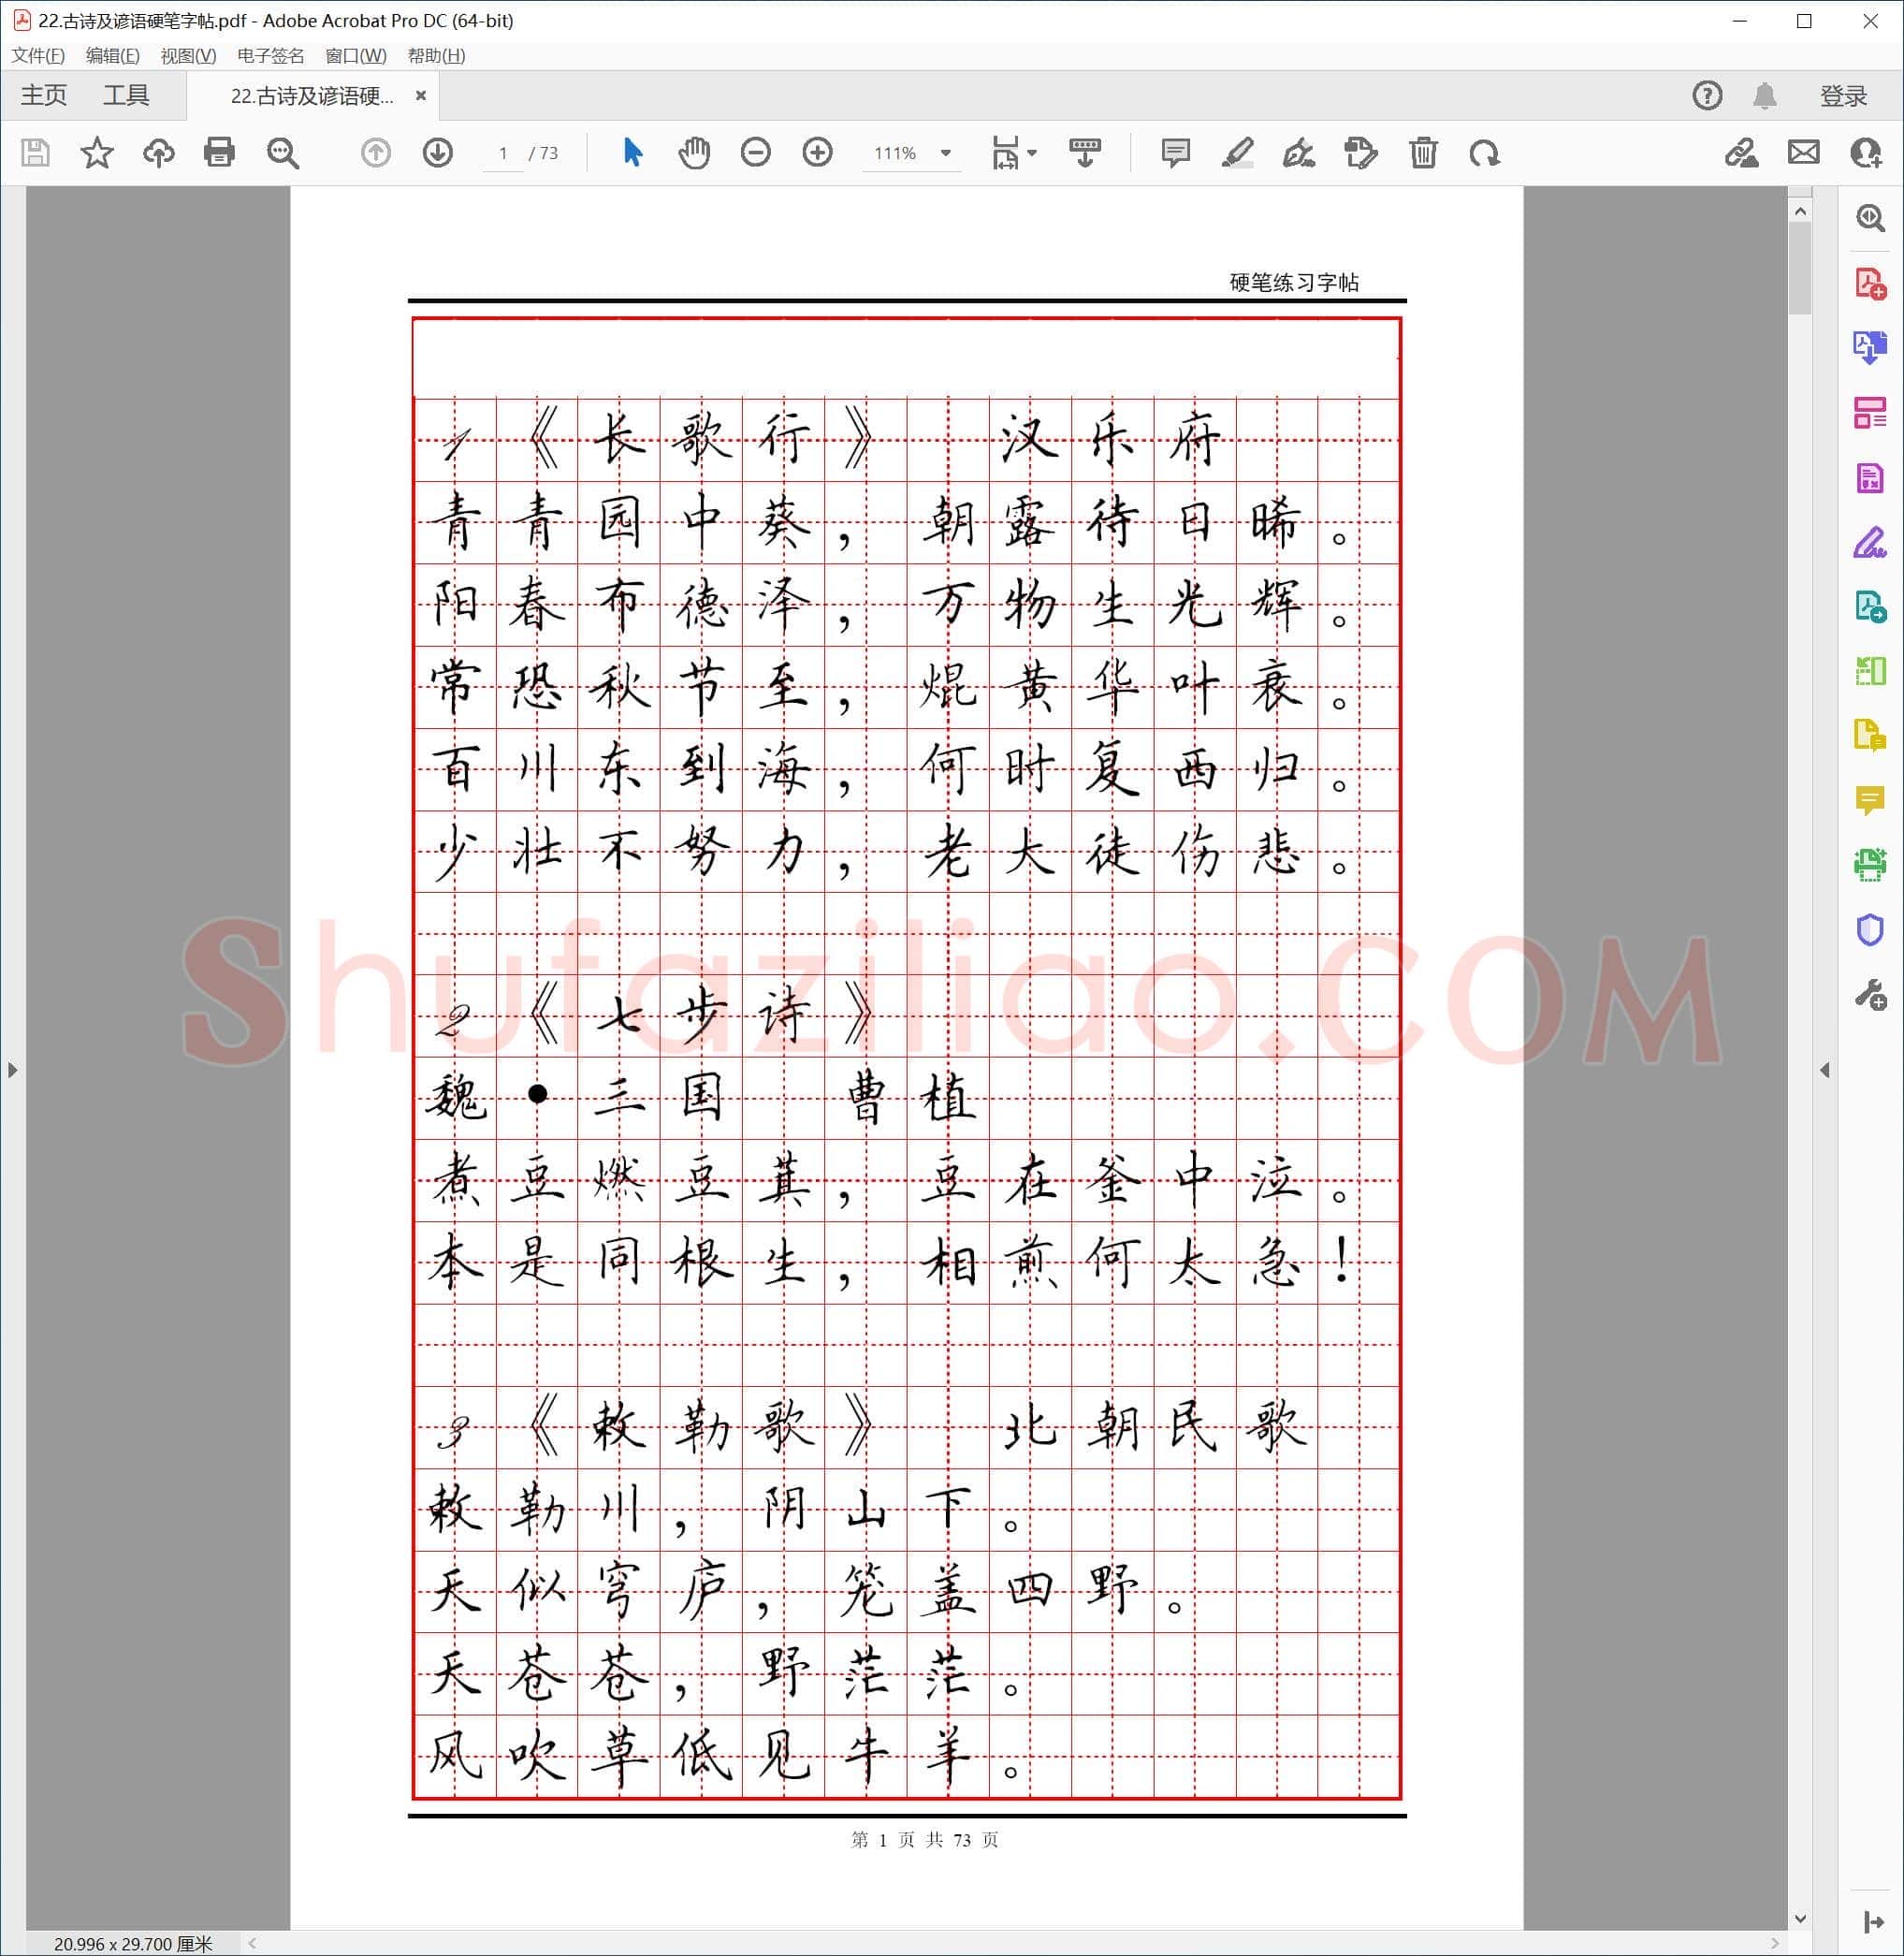1904x1956 pixels.
Task: Collapse the right tools pane arrow
Action: (x=1825, y=1070)
